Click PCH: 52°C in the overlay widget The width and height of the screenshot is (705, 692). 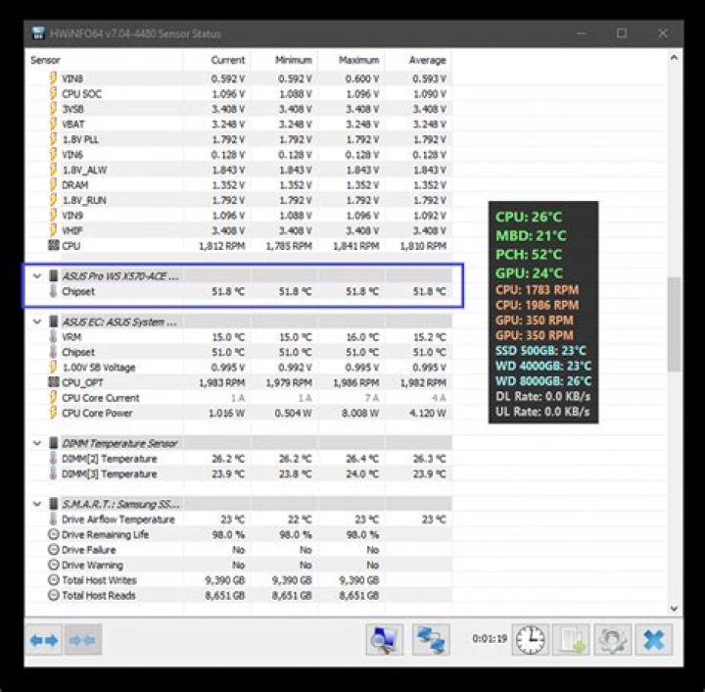pos(529,254)
